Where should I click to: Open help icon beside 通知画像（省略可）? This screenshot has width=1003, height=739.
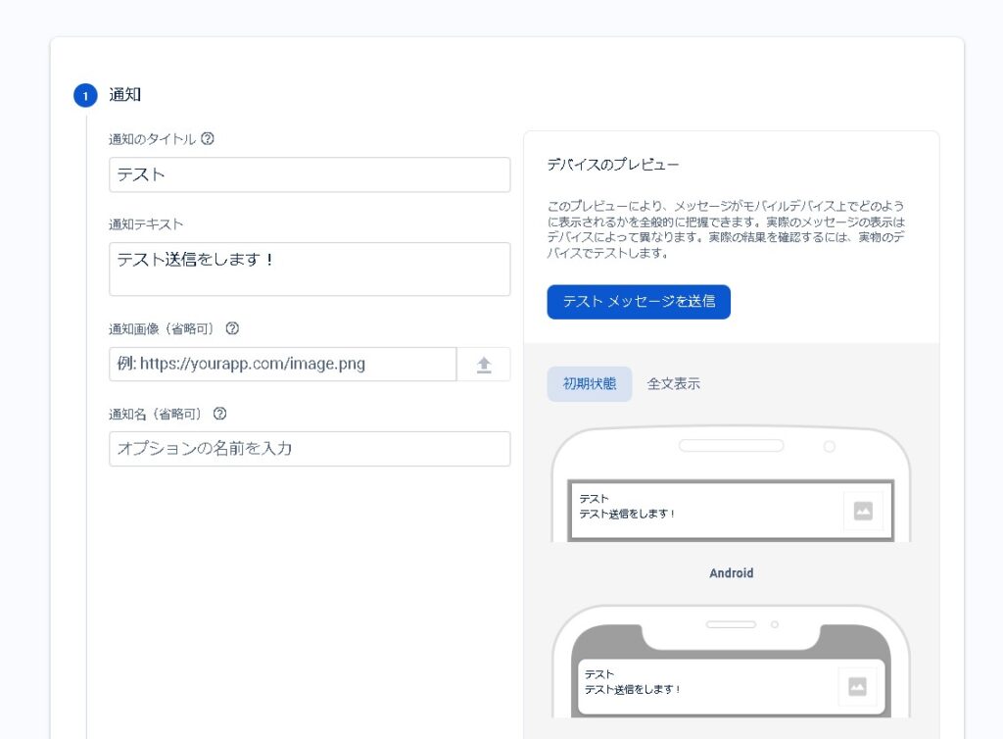click(x=232, y=328)
